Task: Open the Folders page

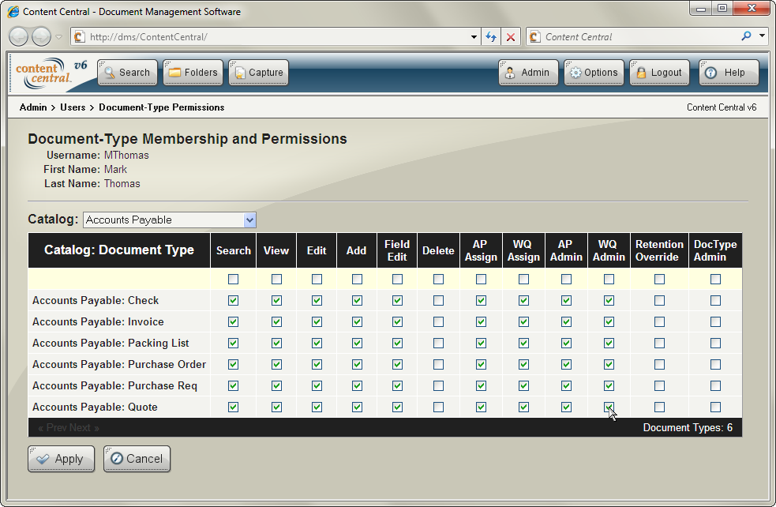Action: pos(193,73)
